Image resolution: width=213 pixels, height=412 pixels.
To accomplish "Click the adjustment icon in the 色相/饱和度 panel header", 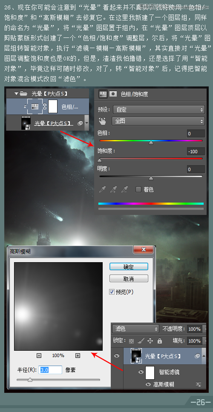I will 103,94.
